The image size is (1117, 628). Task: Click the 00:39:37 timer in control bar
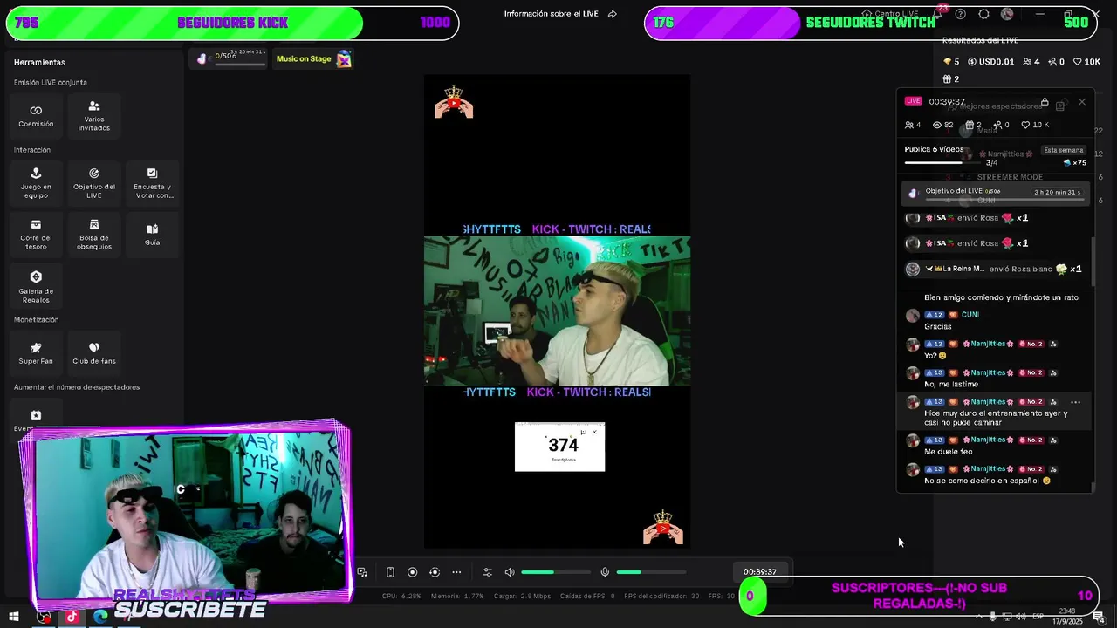click(759, 572)
